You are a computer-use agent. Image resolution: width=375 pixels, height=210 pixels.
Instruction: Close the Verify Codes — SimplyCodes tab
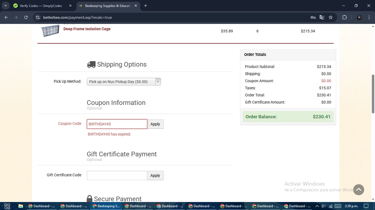coord(70,6)
